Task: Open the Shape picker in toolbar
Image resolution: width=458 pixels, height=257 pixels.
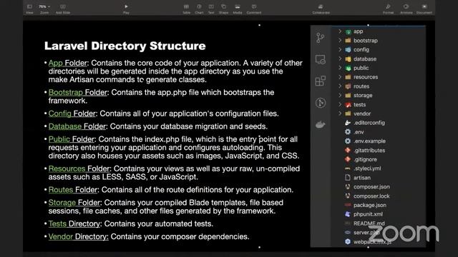Action: 224,9
